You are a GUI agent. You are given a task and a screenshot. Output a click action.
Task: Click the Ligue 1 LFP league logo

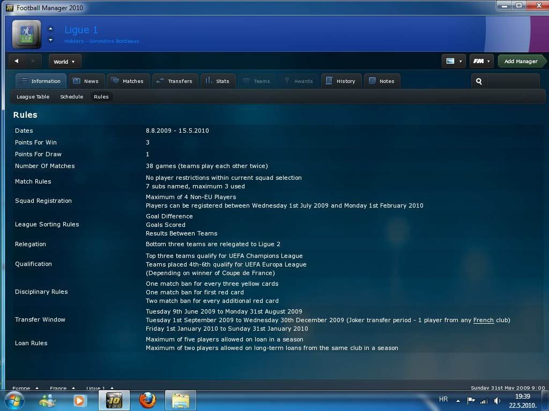pyautogui.click(x=26, y=34)
